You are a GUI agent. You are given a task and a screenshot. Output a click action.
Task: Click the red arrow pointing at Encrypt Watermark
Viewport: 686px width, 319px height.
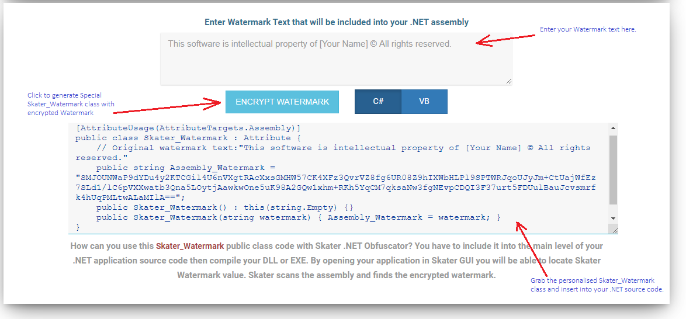pos(168,108)
